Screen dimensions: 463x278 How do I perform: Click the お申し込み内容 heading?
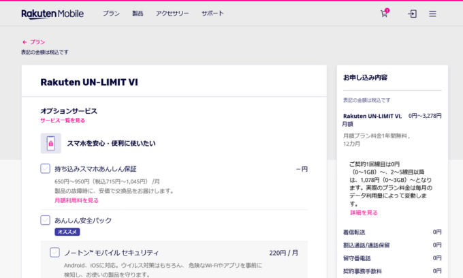point(365,78)
